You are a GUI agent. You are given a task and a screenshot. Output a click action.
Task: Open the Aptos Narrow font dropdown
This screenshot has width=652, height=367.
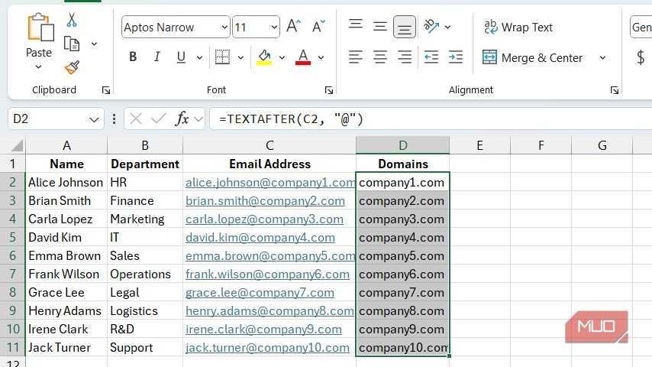pos(224,28)
